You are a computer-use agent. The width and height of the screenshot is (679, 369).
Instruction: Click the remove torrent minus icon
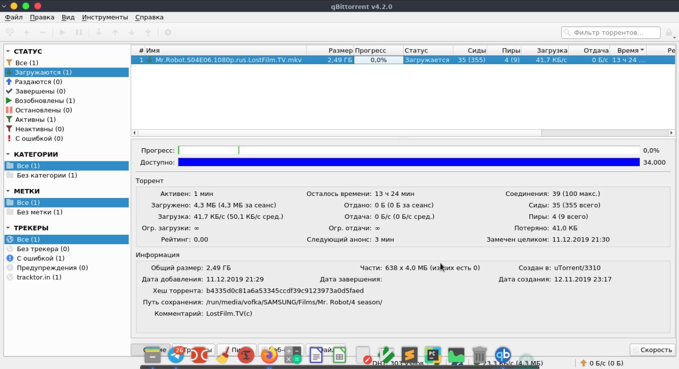pos(42,32)
